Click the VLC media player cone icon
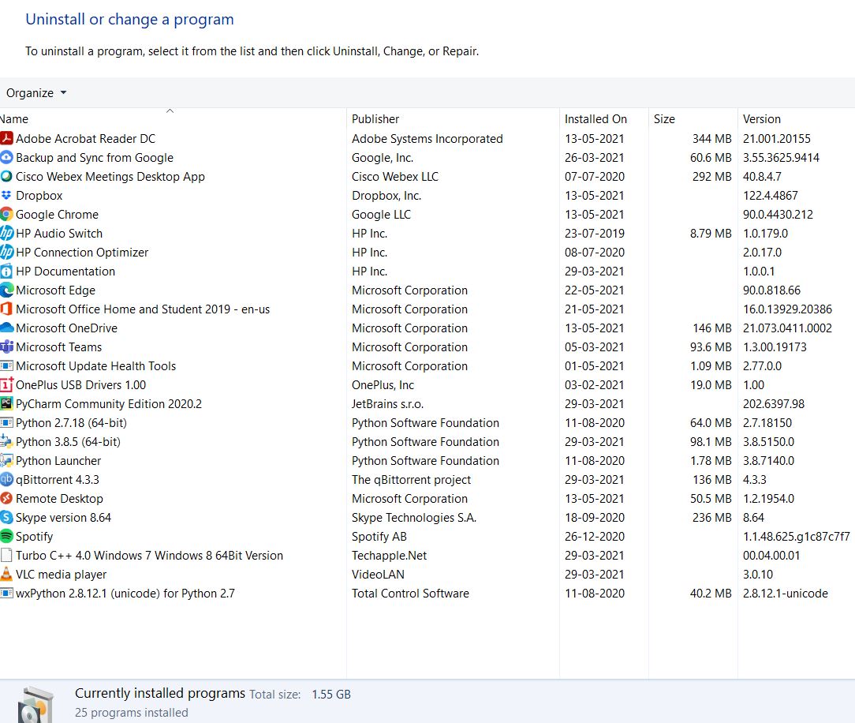 pyautogui.click(x=6, y=574)
